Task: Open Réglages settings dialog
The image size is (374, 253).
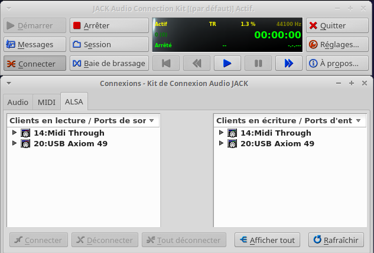Action: tap(337, 44)
